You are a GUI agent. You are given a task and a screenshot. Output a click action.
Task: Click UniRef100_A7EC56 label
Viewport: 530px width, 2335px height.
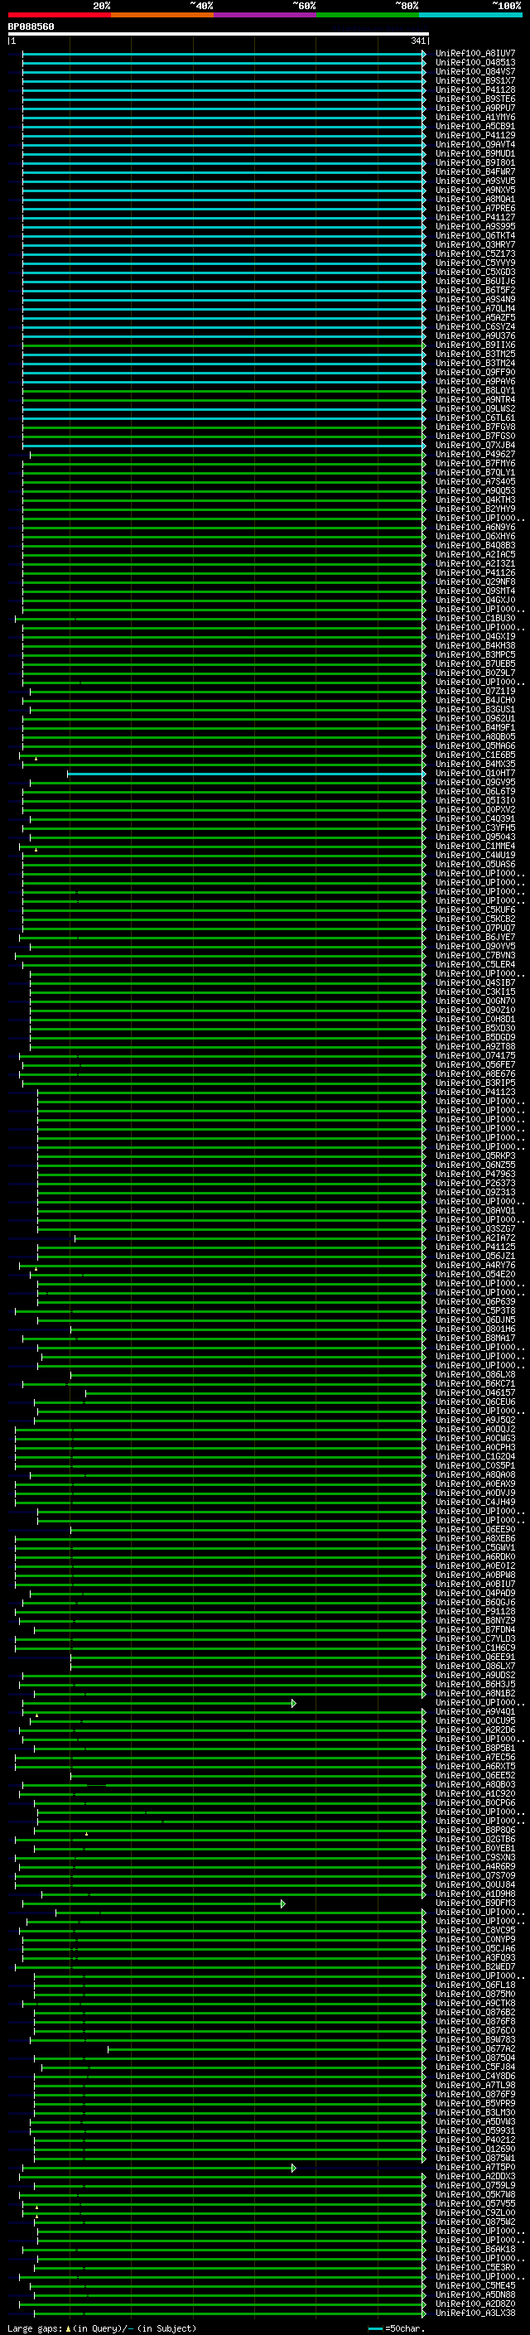pos(475,1757)
